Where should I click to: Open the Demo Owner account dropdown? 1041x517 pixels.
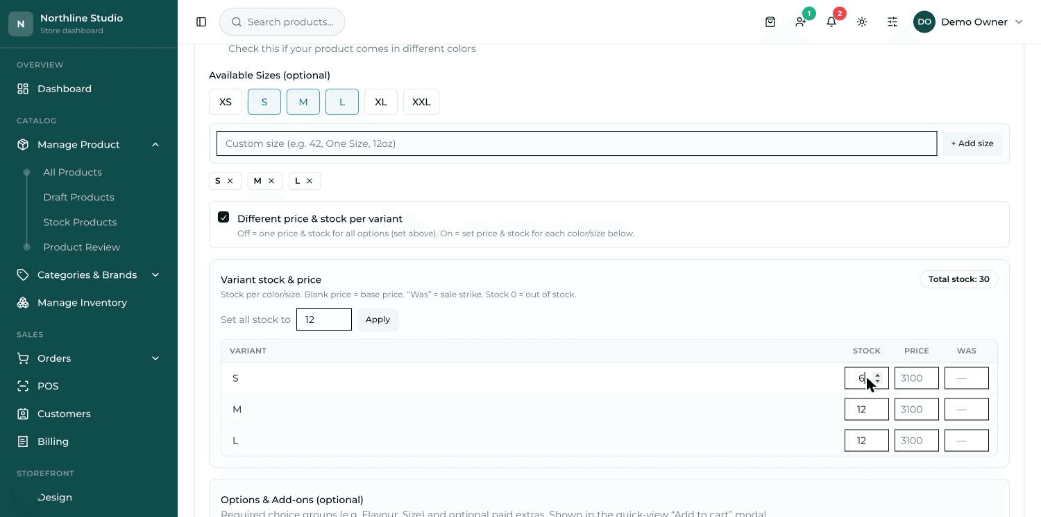click(969, 22)
